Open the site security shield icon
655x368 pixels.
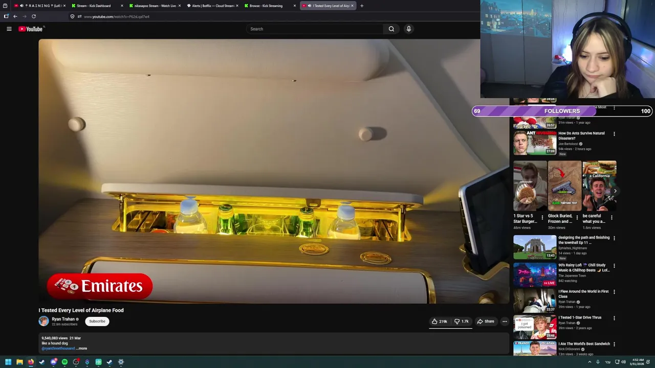coord(72,16)
